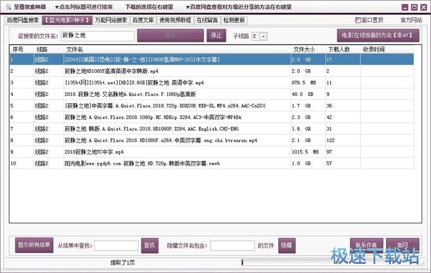Click the 检测更新 tab
The image size is (431, 273).
234,20
